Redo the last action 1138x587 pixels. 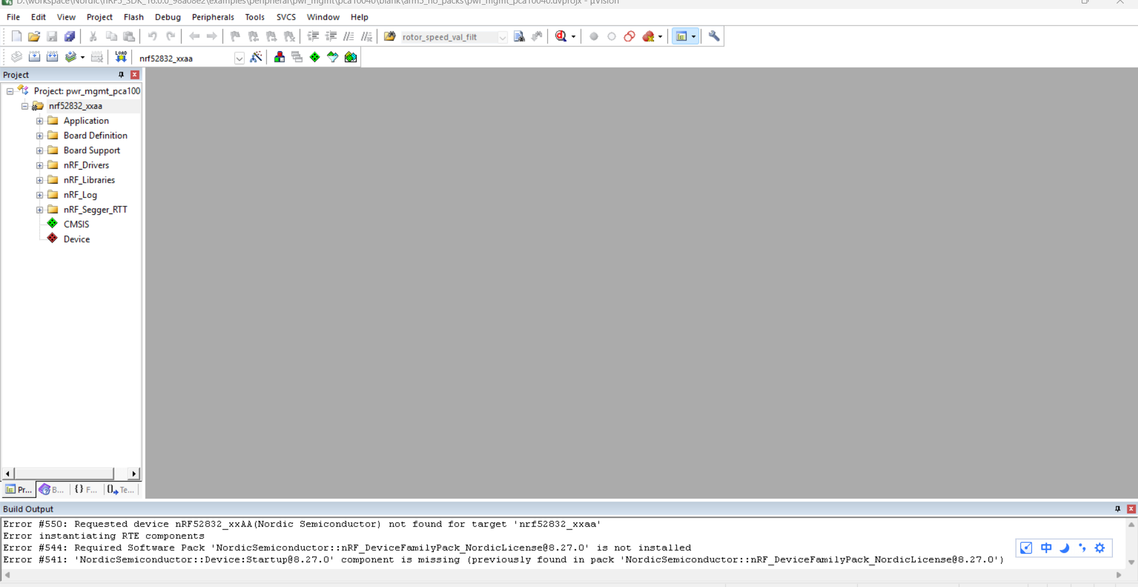click(x=170, y=36)
